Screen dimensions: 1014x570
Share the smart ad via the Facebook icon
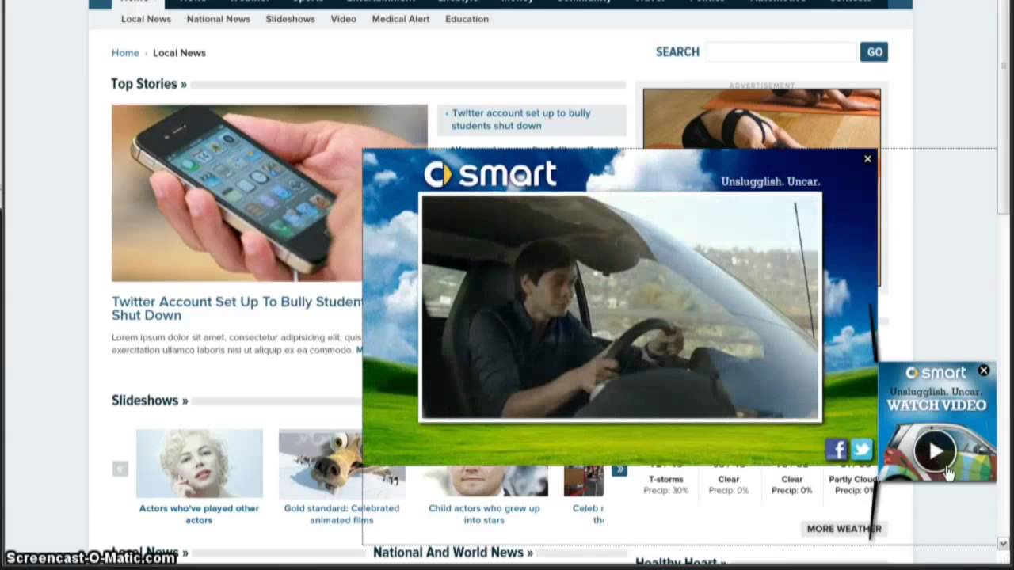pos(837,450)
